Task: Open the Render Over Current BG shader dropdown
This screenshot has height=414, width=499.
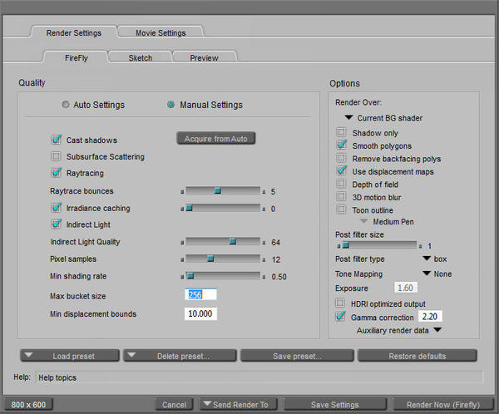Action: (x=350, y=118)
